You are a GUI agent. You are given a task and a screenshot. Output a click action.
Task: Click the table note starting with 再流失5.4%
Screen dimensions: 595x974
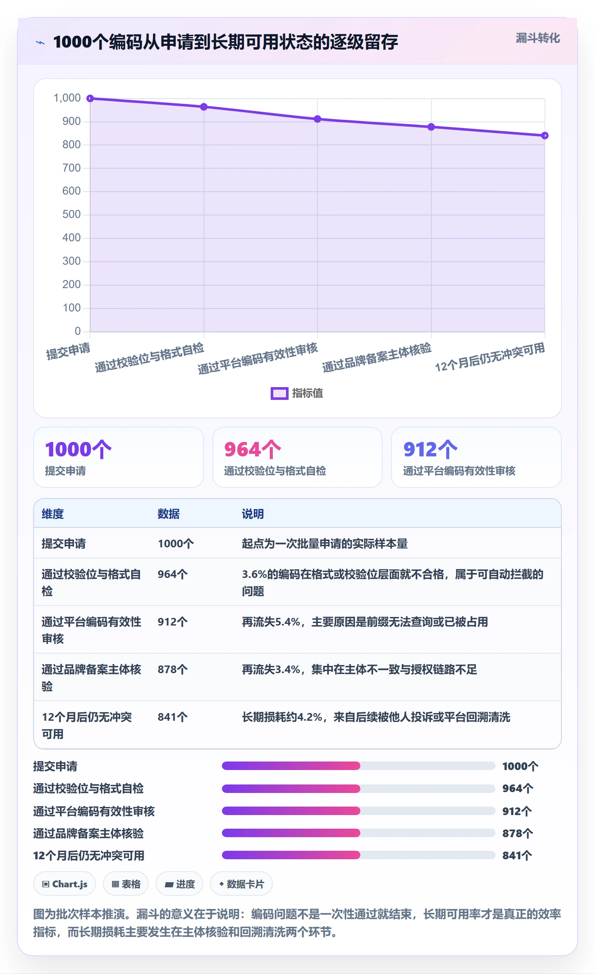(365, 622)
